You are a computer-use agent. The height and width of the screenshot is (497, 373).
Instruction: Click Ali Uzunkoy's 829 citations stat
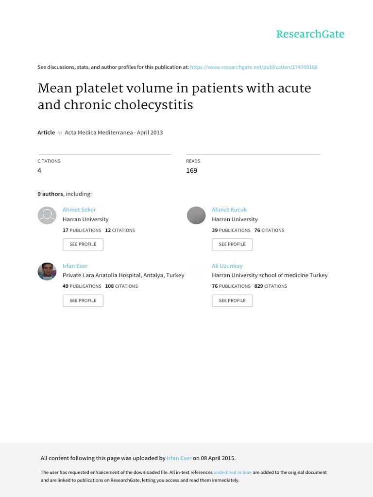pos(271,286)
